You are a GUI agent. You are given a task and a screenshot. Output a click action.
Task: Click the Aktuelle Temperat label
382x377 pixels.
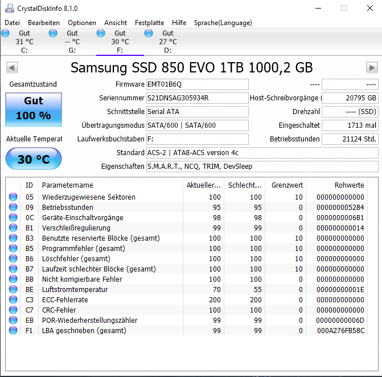(x=34, y=139)
